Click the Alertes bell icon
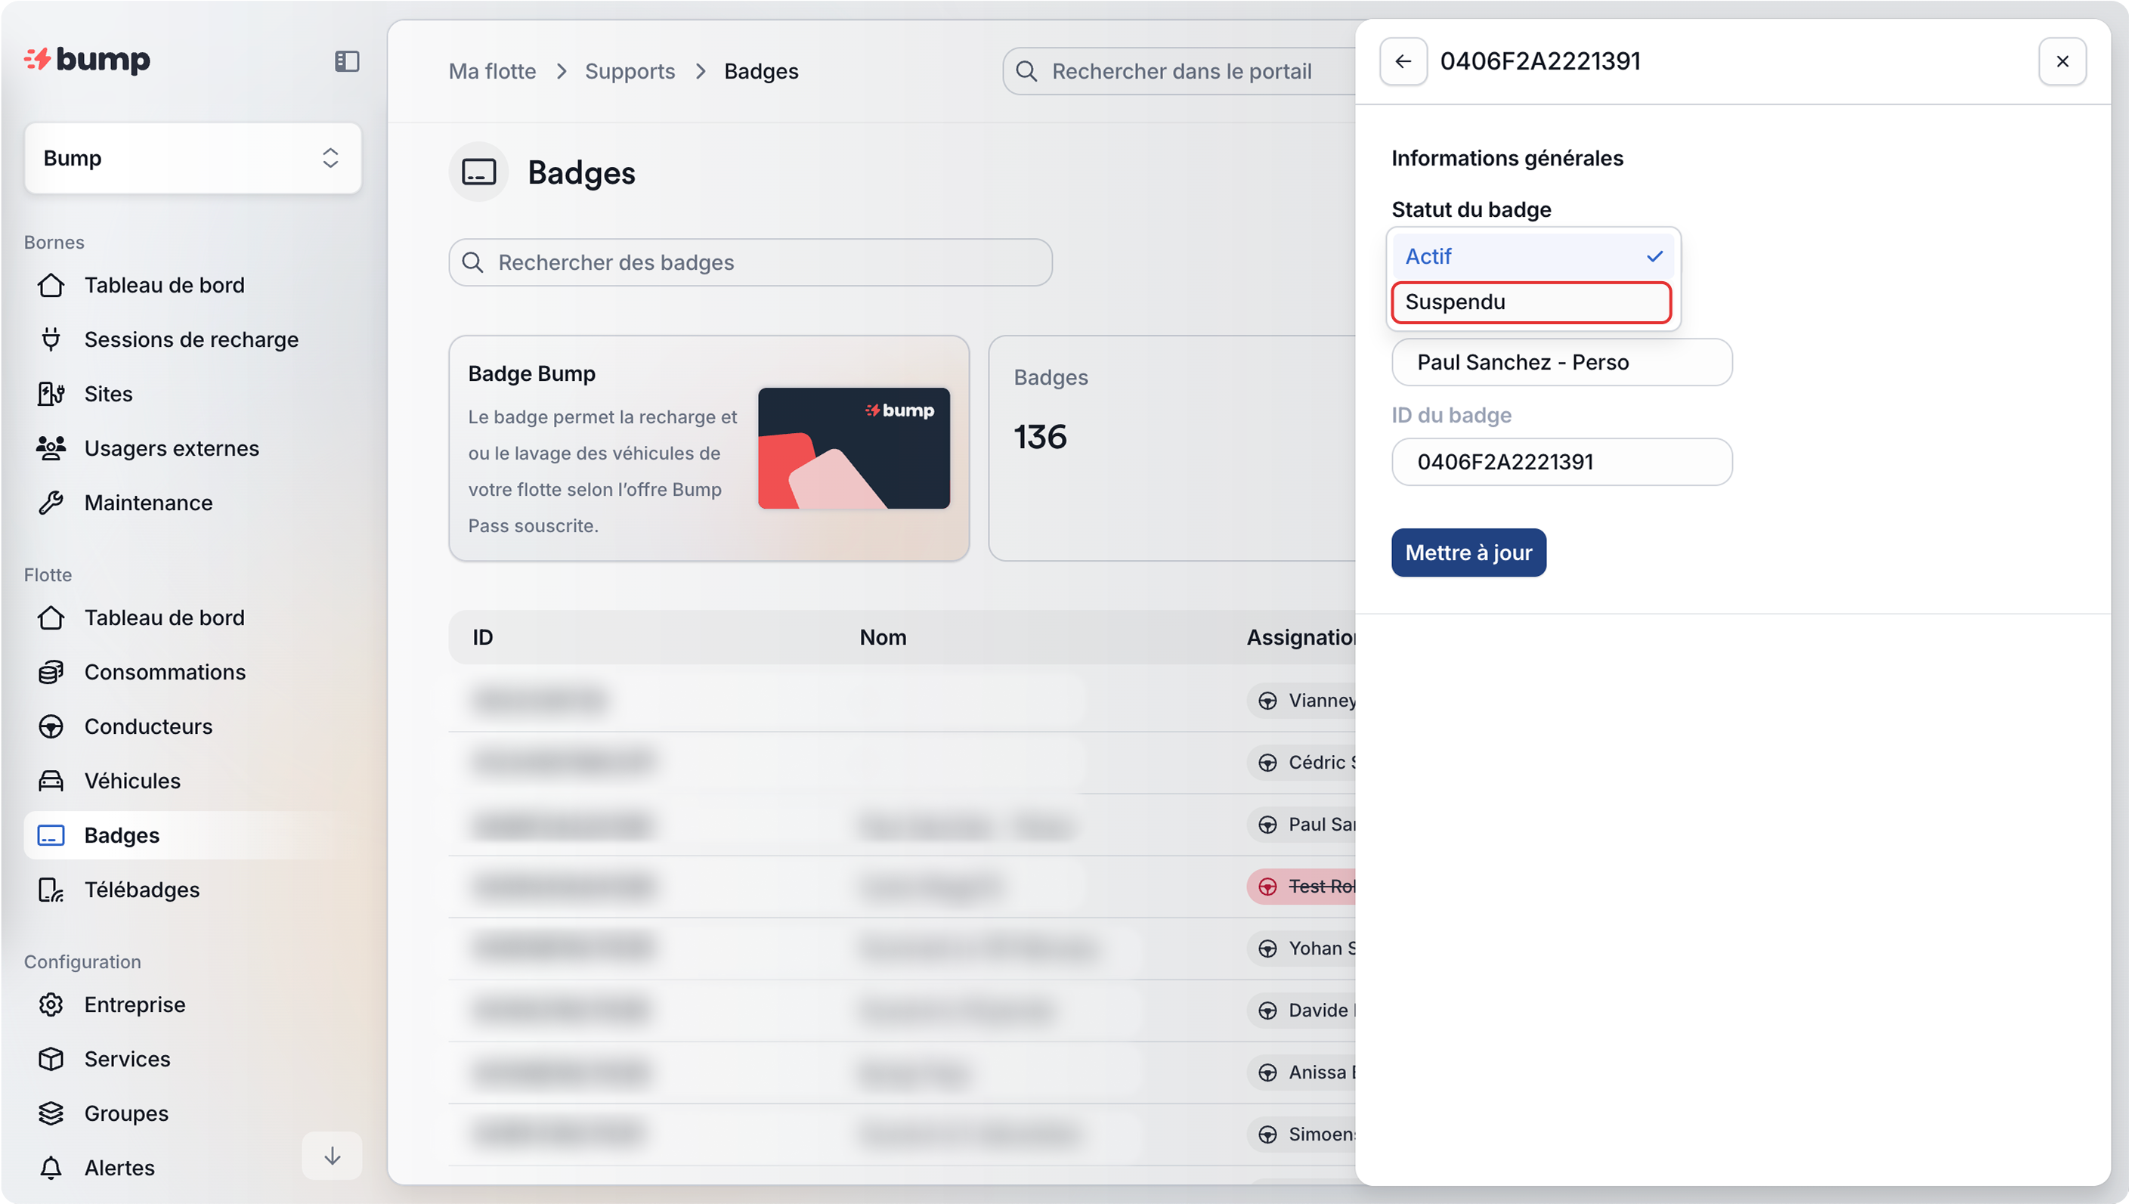The width and height of the screenshot is (2129, 1204). (x=51, y=1167)
